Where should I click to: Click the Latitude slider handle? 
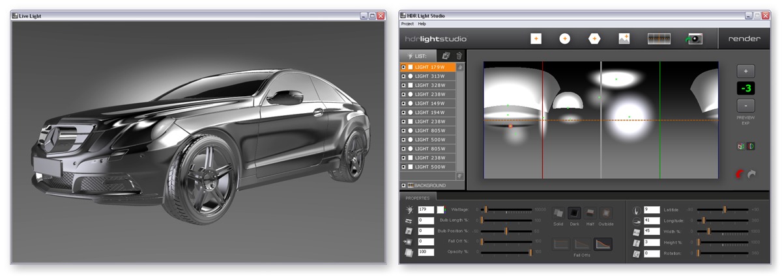pos(724,209)
